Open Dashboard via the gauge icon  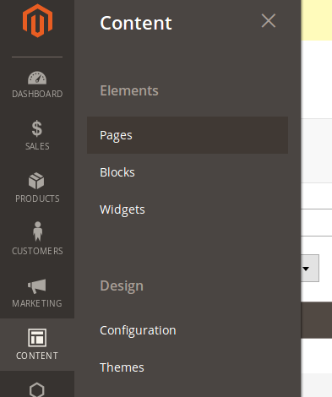point(37,78)
